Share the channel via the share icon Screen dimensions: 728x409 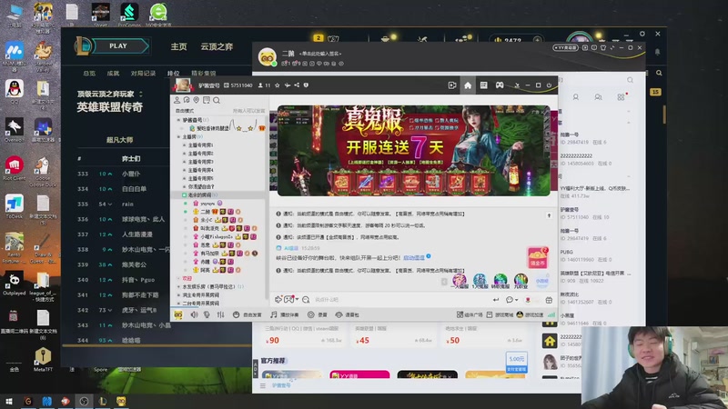coord(297,85)
